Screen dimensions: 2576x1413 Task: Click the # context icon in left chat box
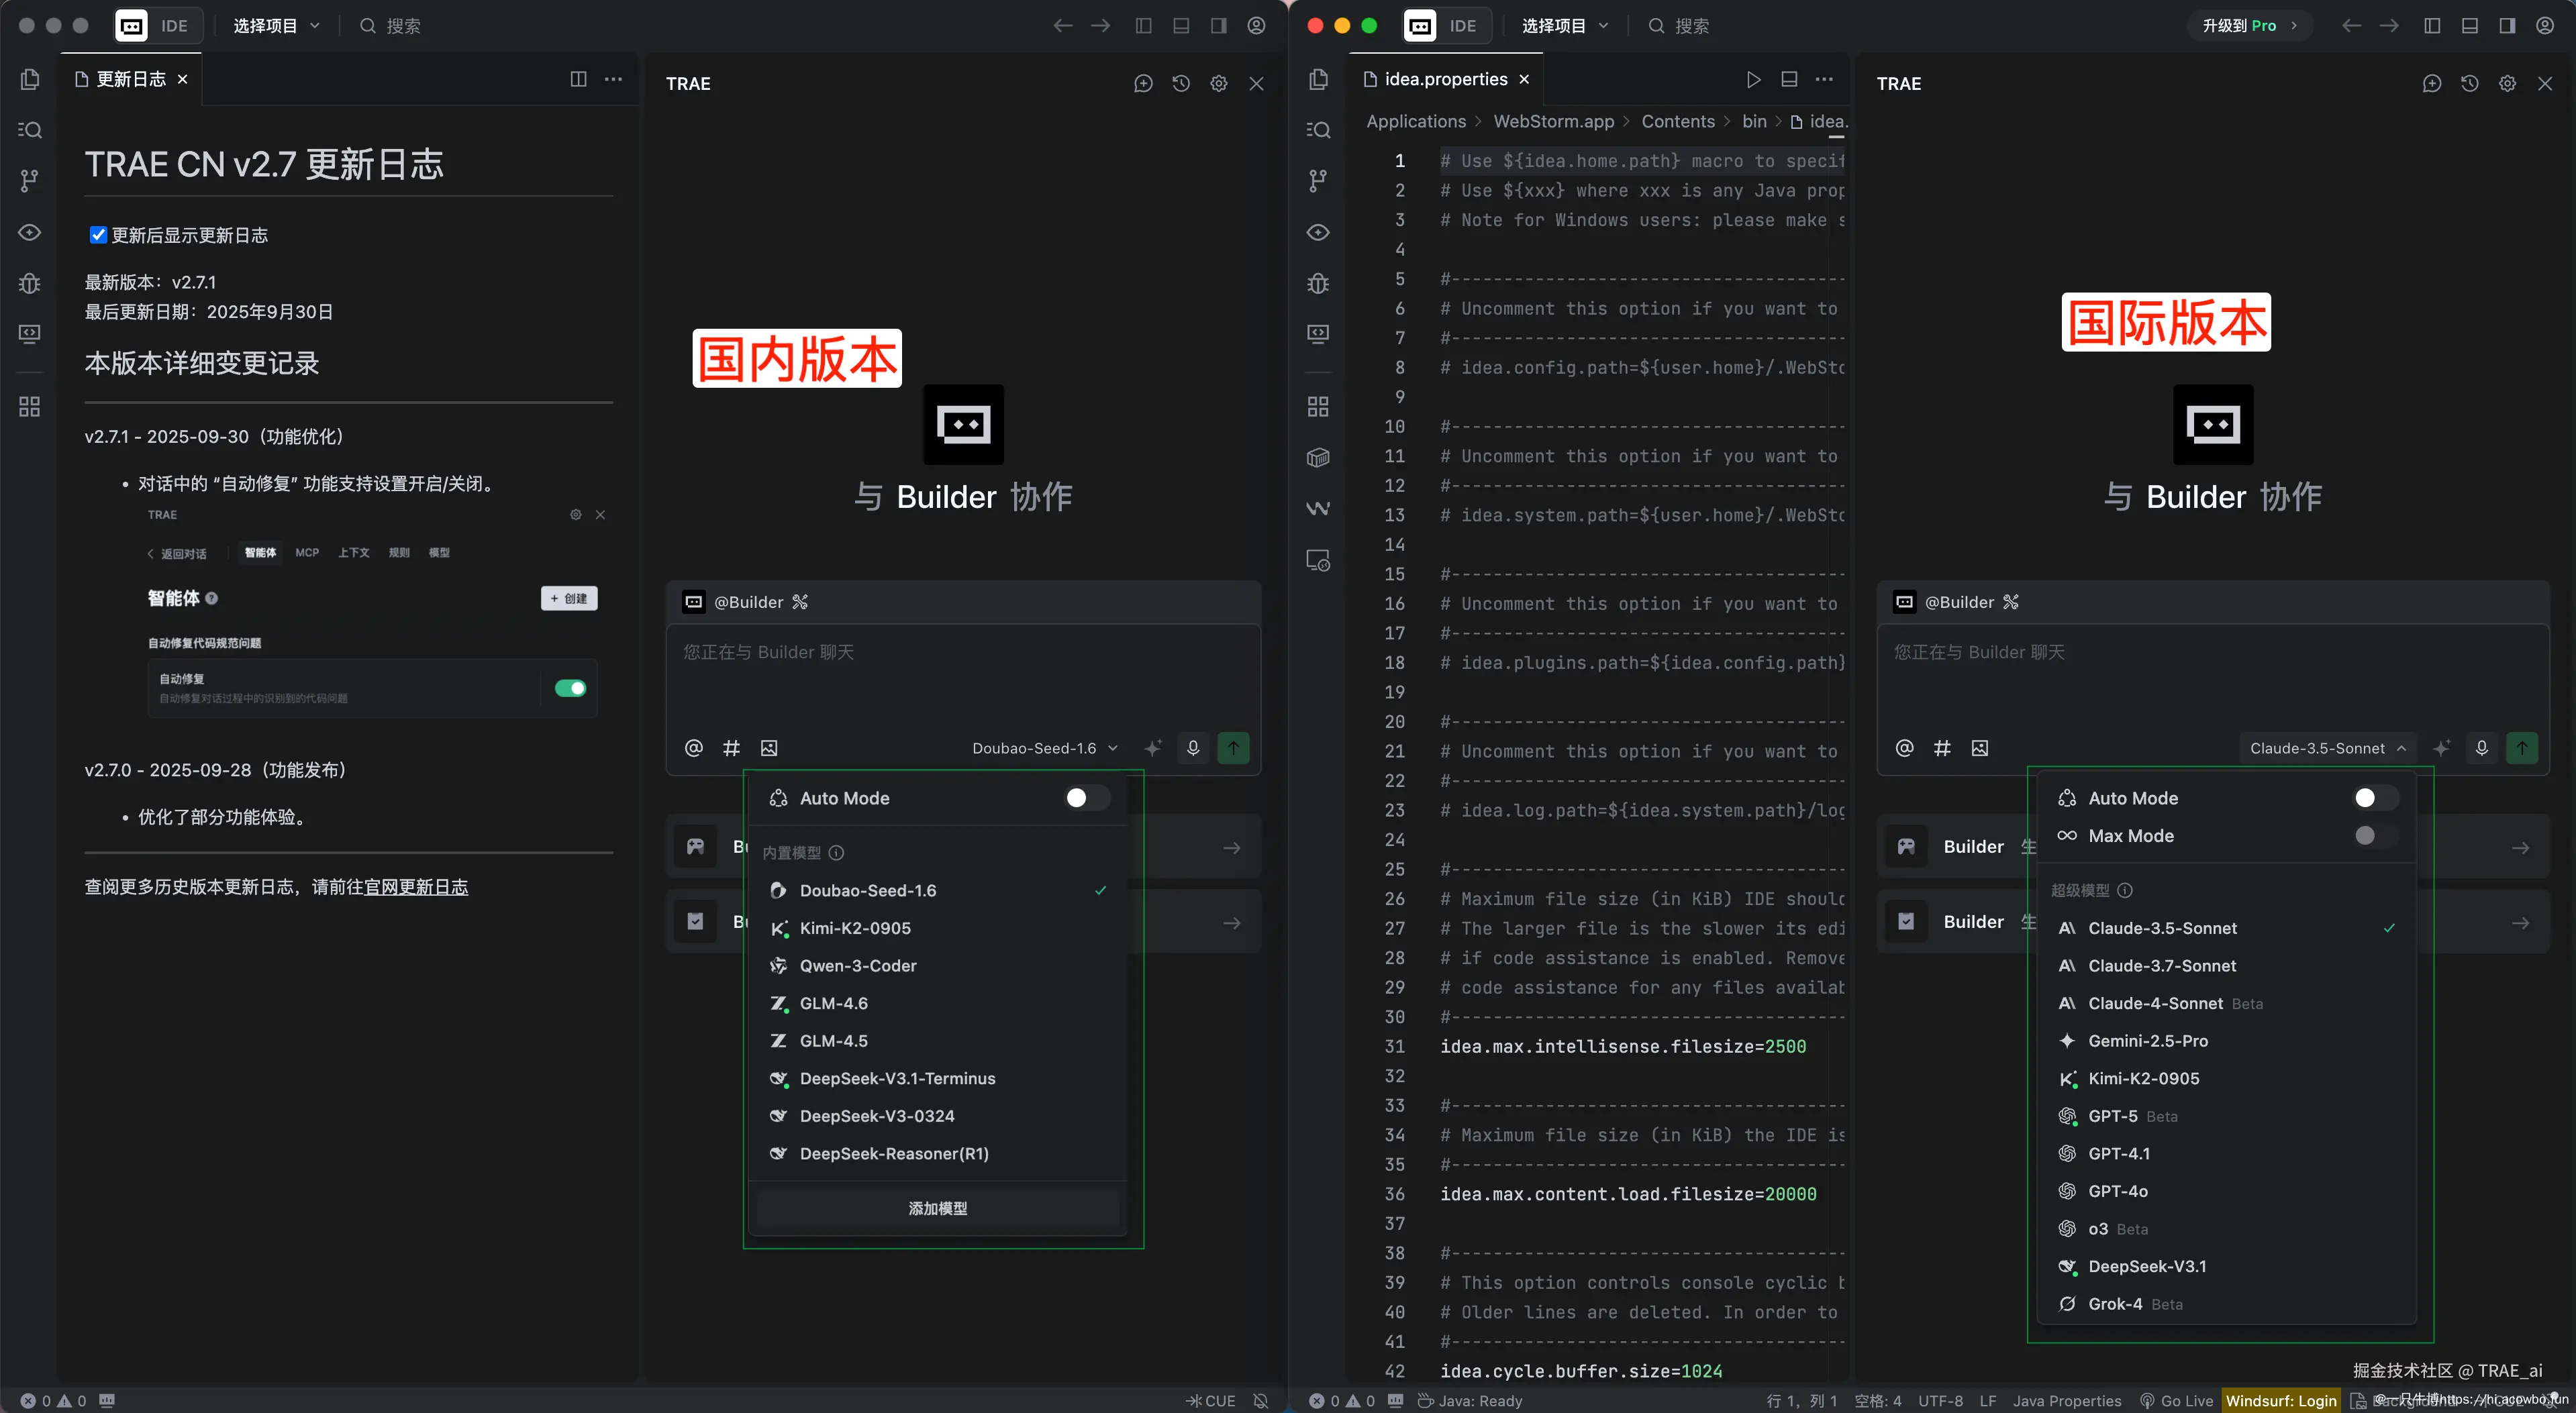[x=731, y=747]
